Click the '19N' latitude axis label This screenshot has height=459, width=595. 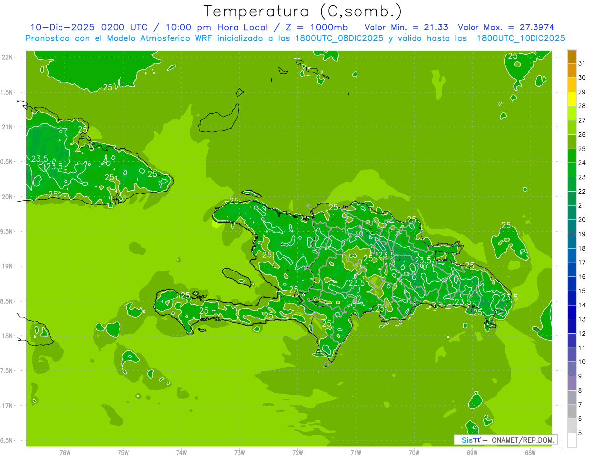pos(8,266)
